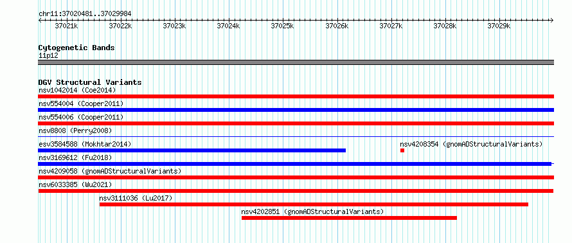Screen dimensions: 572x243
Task: Click the 37022k ruler tick label
Action: point(120,26)
